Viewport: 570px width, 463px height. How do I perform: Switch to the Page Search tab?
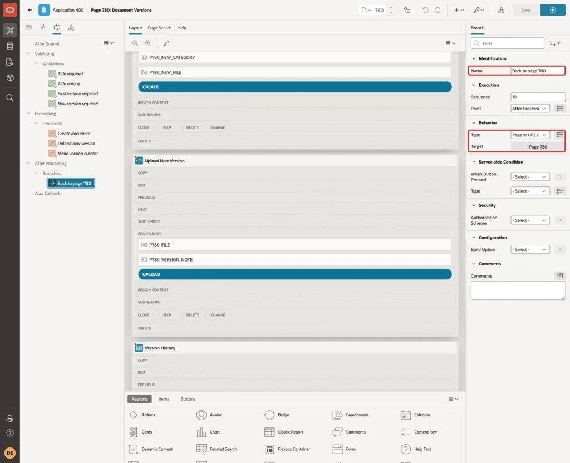[x=159, y=28]
